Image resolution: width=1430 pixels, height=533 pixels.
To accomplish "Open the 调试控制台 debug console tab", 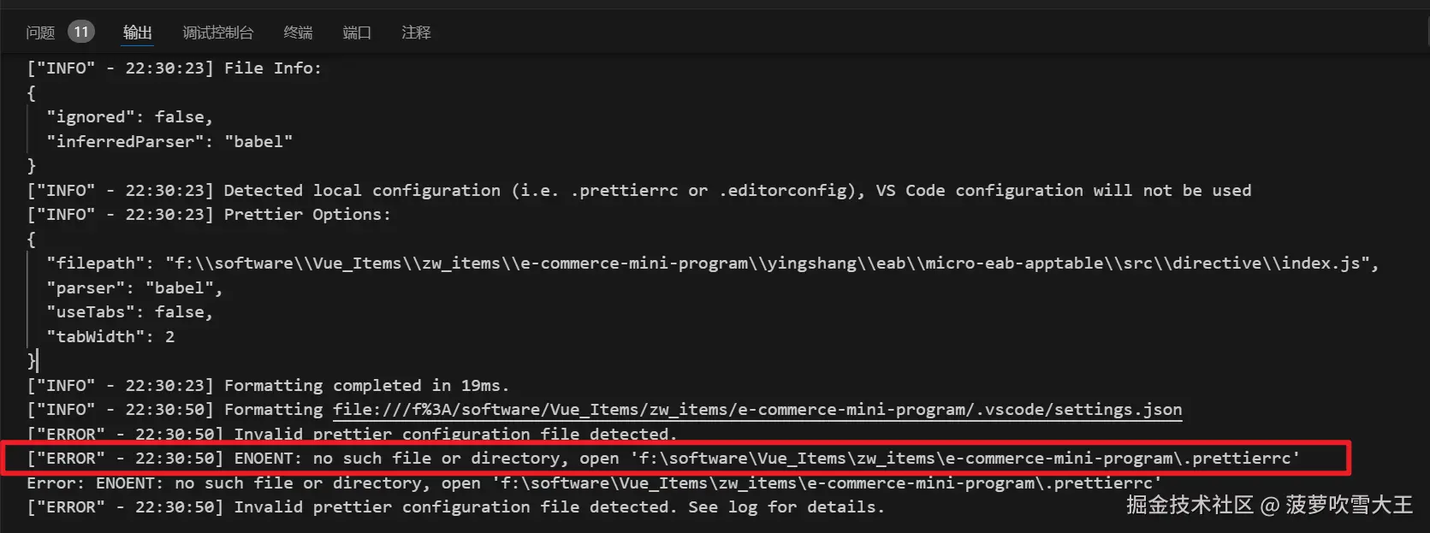I will 217,33.
